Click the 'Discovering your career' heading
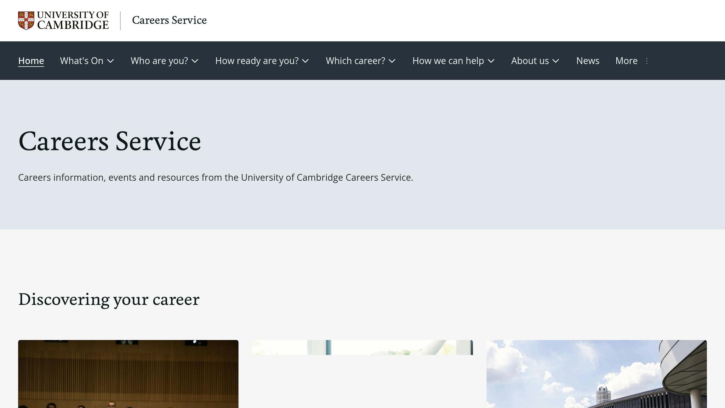725x408 pixels. (x=109, y=299)
